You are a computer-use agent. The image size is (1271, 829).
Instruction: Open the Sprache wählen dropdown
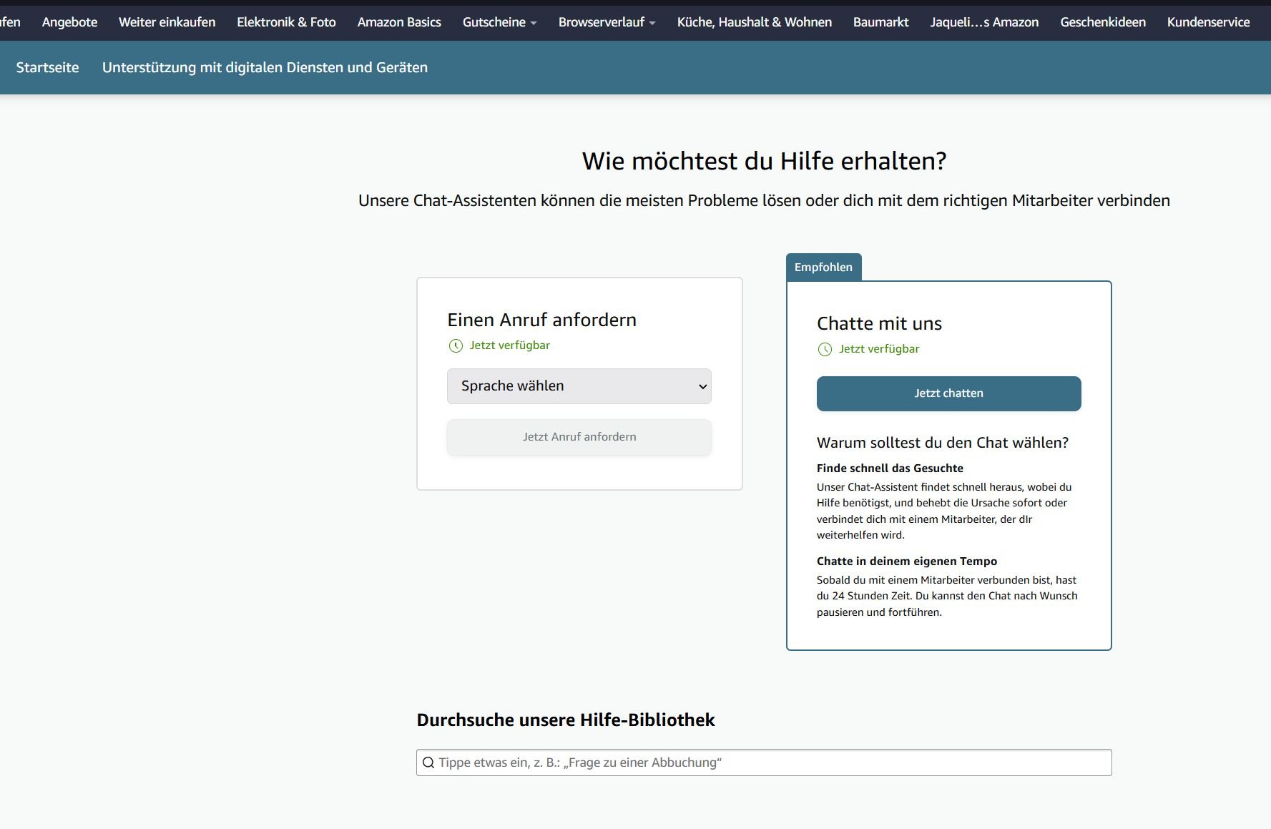point(579,386)
